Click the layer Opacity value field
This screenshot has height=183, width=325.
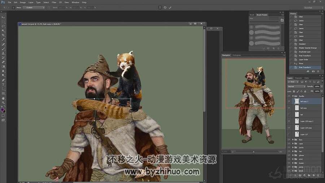click(x=317, y=86)
